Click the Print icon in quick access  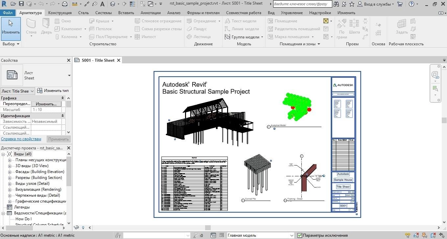(x=65, y=4)
